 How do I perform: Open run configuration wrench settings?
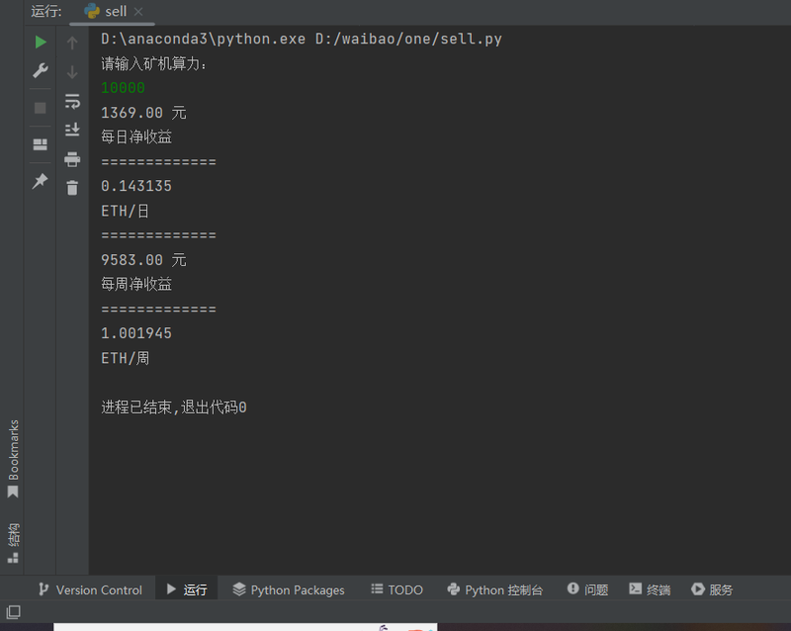(41, 70)
